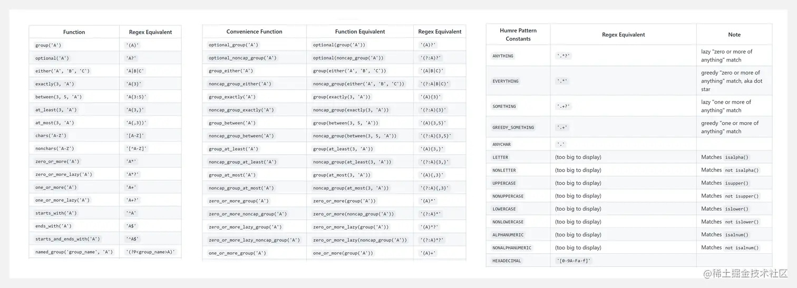
Task: Click the HEXADECIMAL constant cell
Action: click(x=507, y=261)
